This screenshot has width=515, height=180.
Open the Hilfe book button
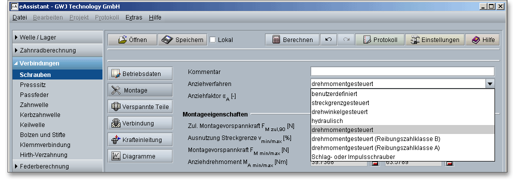pos(482,39)
